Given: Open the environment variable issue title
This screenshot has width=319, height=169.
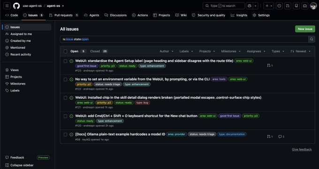Looking at the screenshot, I should pyautogui.click(x=143, y=79).
